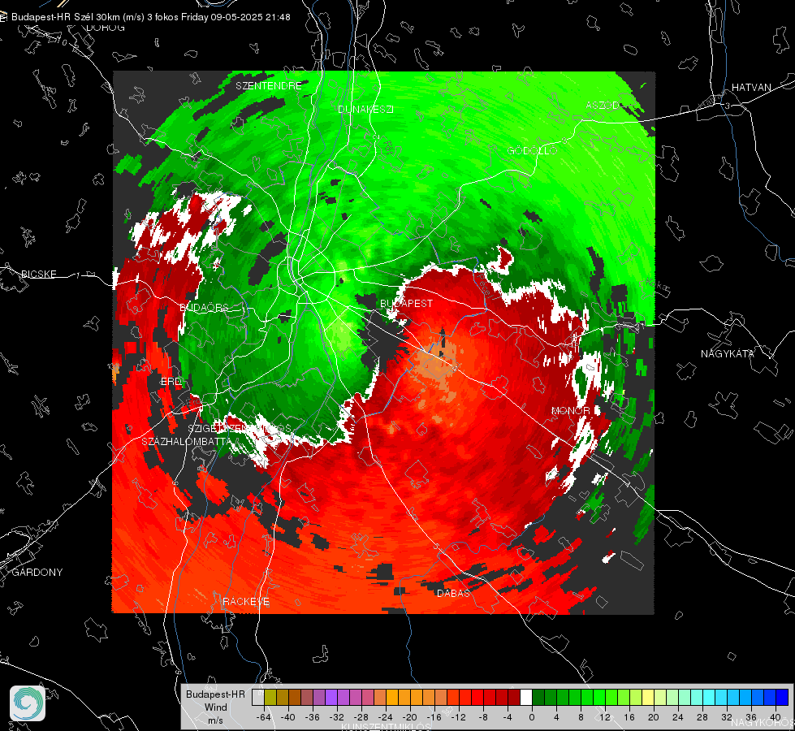Click the m/s unit label in the legend

(215, 720)
